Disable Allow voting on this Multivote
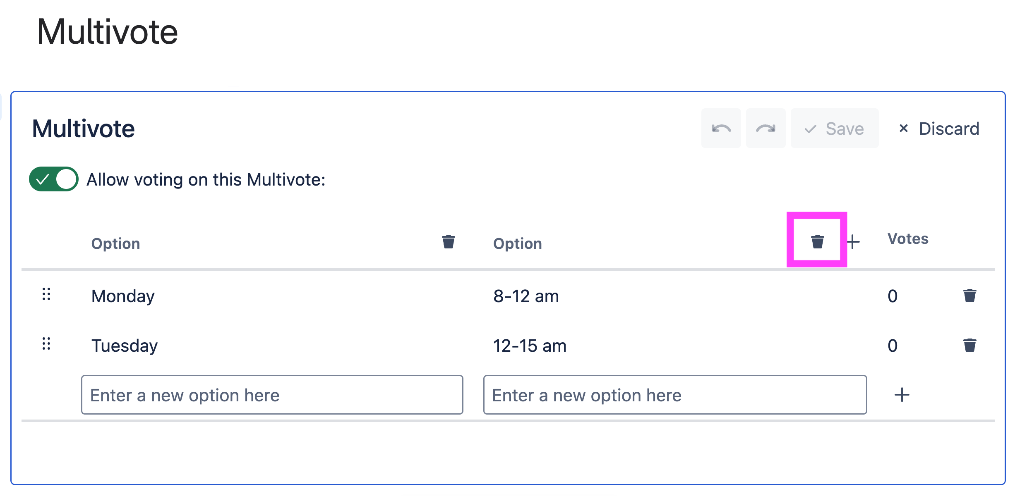Screen dimensions: 1015x496 (x=54, y=179)
